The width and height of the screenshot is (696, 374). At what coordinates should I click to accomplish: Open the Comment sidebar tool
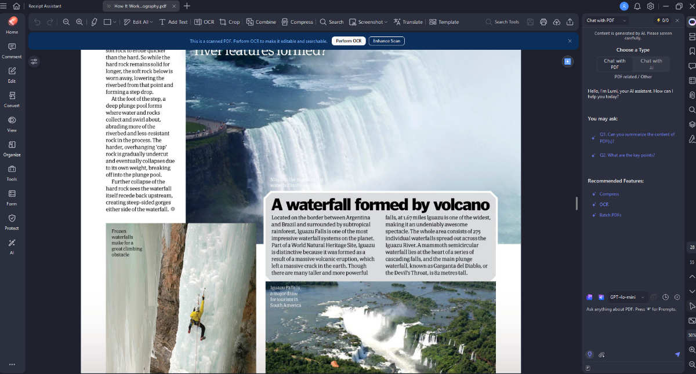[12, 50]
